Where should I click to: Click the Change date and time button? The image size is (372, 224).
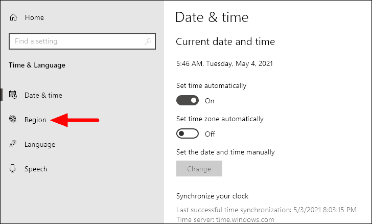pos(199,168)
